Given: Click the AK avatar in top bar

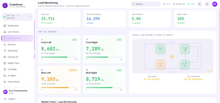Looking at the screenshot, I should pyautogui.click(x=215, y=4).
